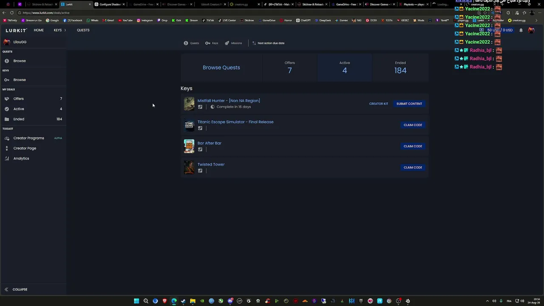Sort by Next action due date
544x306 pixels.
(268, 43)
